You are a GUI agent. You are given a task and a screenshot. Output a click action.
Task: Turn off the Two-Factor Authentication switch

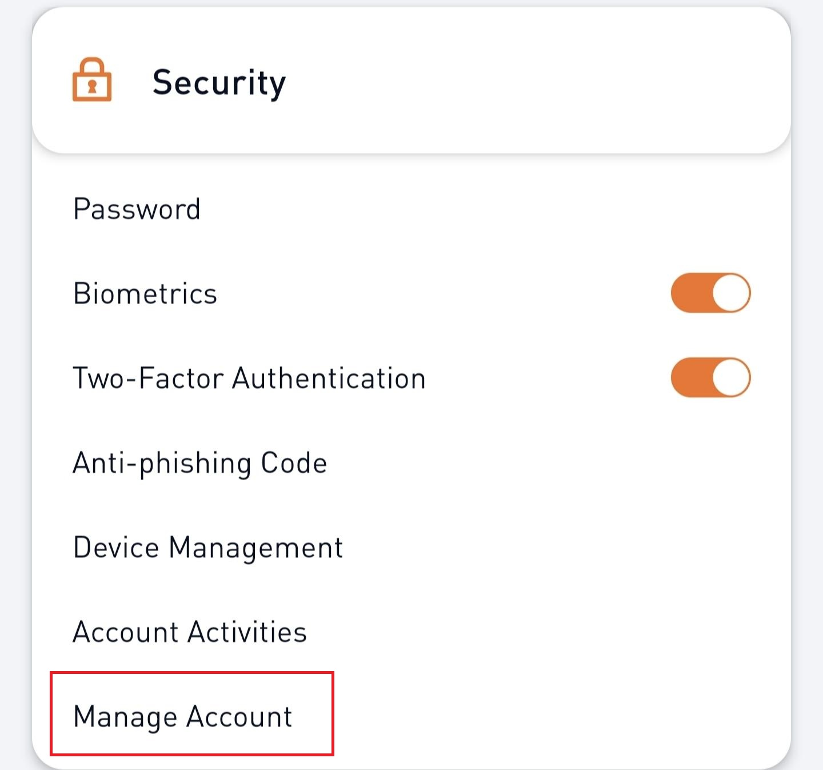pyautogui.click(x=710, y=377)
